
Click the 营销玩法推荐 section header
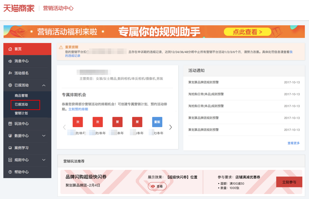[181, 161]
